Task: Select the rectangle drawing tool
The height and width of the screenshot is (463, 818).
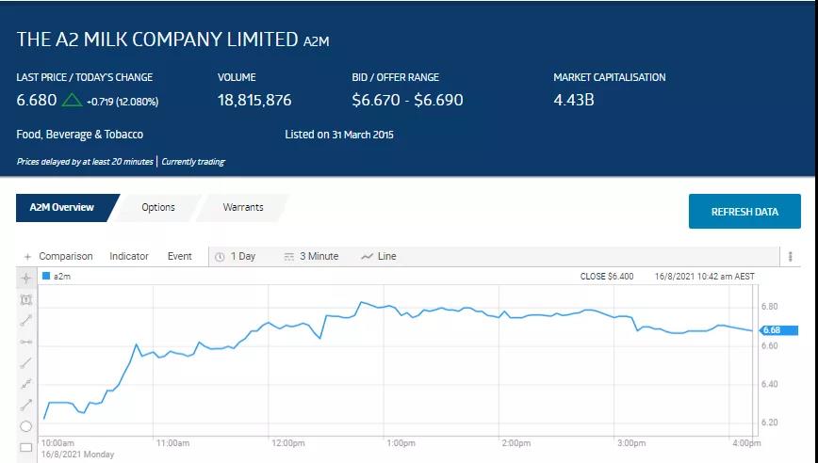Action: pos(26,447)
